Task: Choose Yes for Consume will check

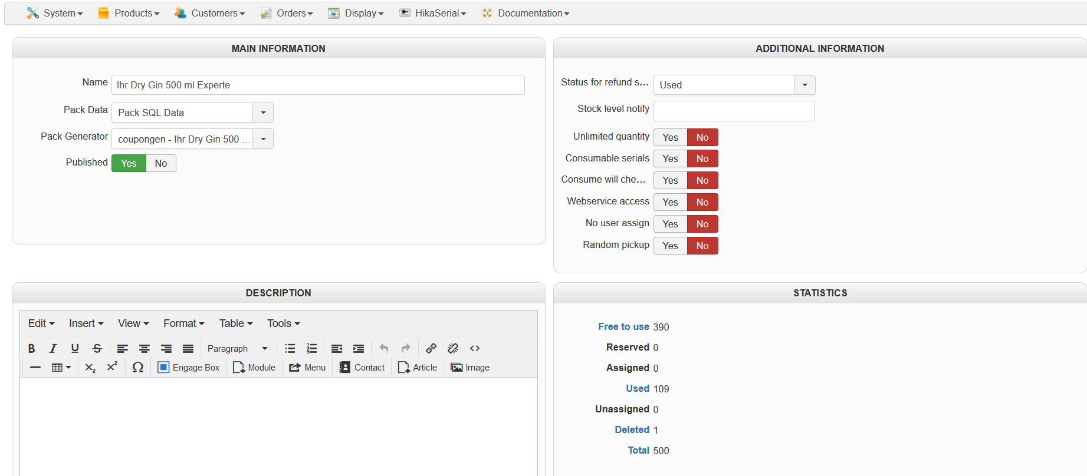Action: click(670, 180)
